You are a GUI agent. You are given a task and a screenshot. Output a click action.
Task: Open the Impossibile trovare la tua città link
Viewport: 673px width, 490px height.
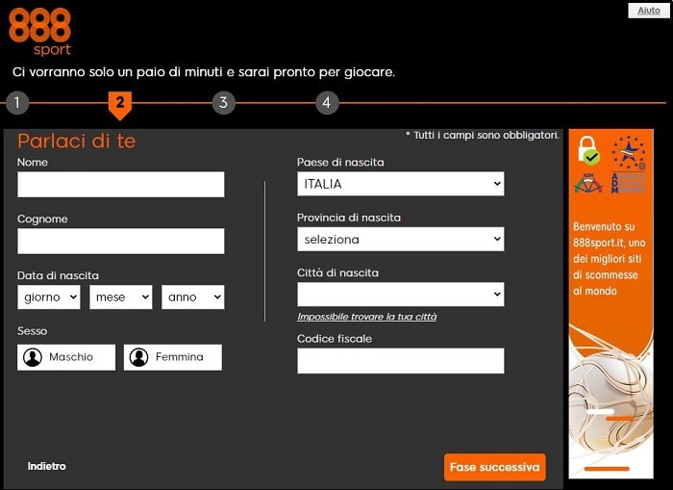click(367, 317)
